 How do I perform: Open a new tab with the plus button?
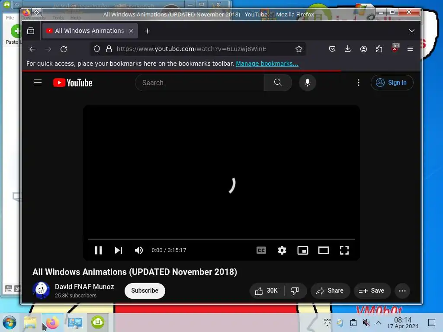pyautogui.click(x=147, y=31)
